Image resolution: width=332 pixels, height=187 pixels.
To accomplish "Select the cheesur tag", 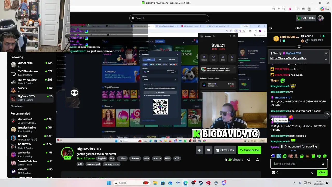I will (x=135, y=158).
